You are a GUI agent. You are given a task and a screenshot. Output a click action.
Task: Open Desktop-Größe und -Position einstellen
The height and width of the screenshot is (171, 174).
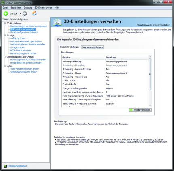pos(28,45)
